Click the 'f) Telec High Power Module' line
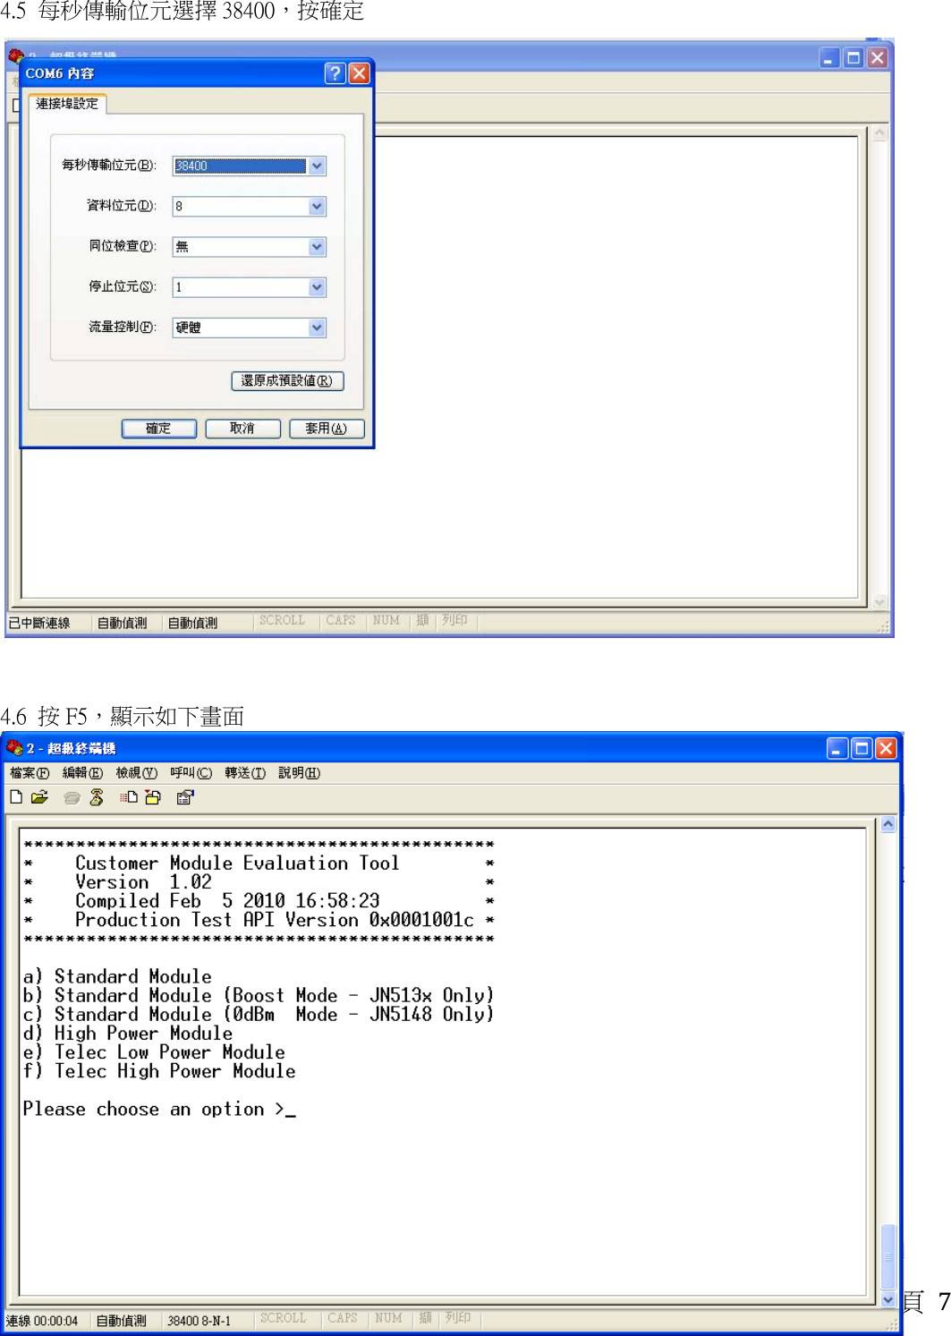This screenshot has height=1336, width=951. click(159, 1071)
